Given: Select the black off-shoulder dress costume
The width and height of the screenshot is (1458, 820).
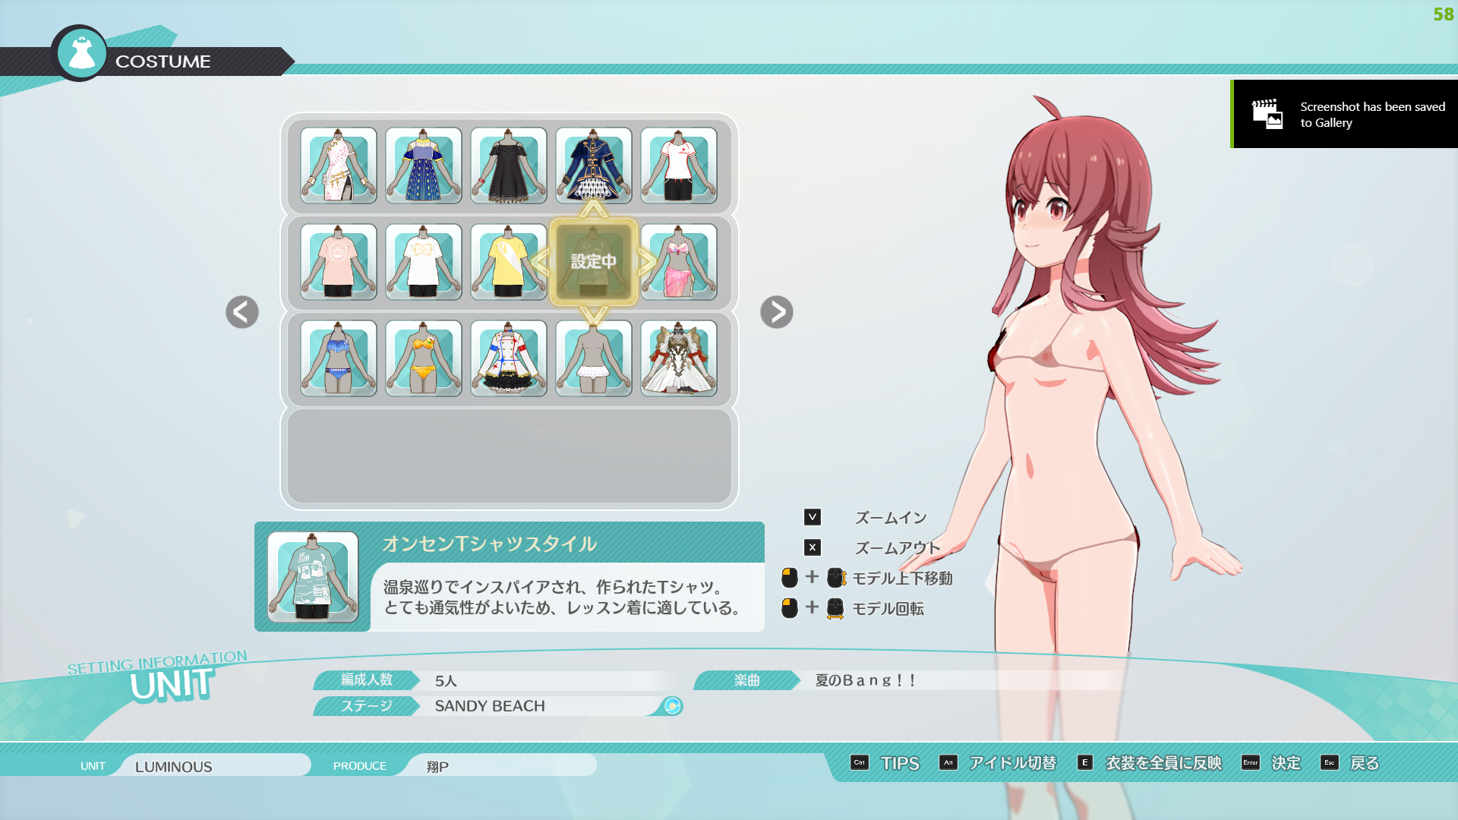Looking at the screenshot, I should [x=509, y=166].
